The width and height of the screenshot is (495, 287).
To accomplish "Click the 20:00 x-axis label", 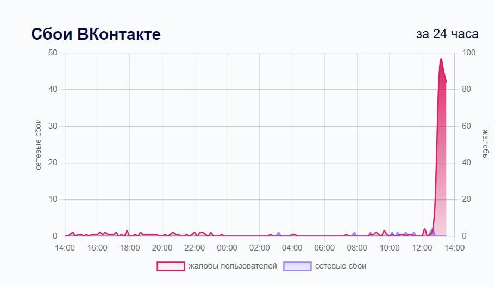I will 162,248.
